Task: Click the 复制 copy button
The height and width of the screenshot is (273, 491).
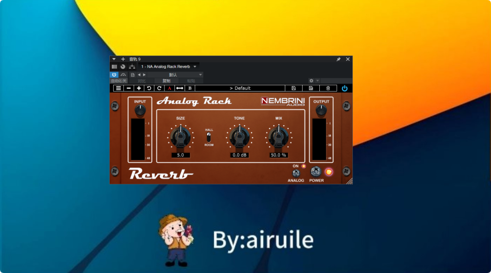Action: [166, 81]
